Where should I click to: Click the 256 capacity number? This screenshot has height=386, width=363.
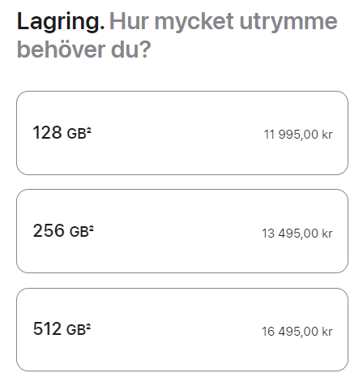[49, 230]
